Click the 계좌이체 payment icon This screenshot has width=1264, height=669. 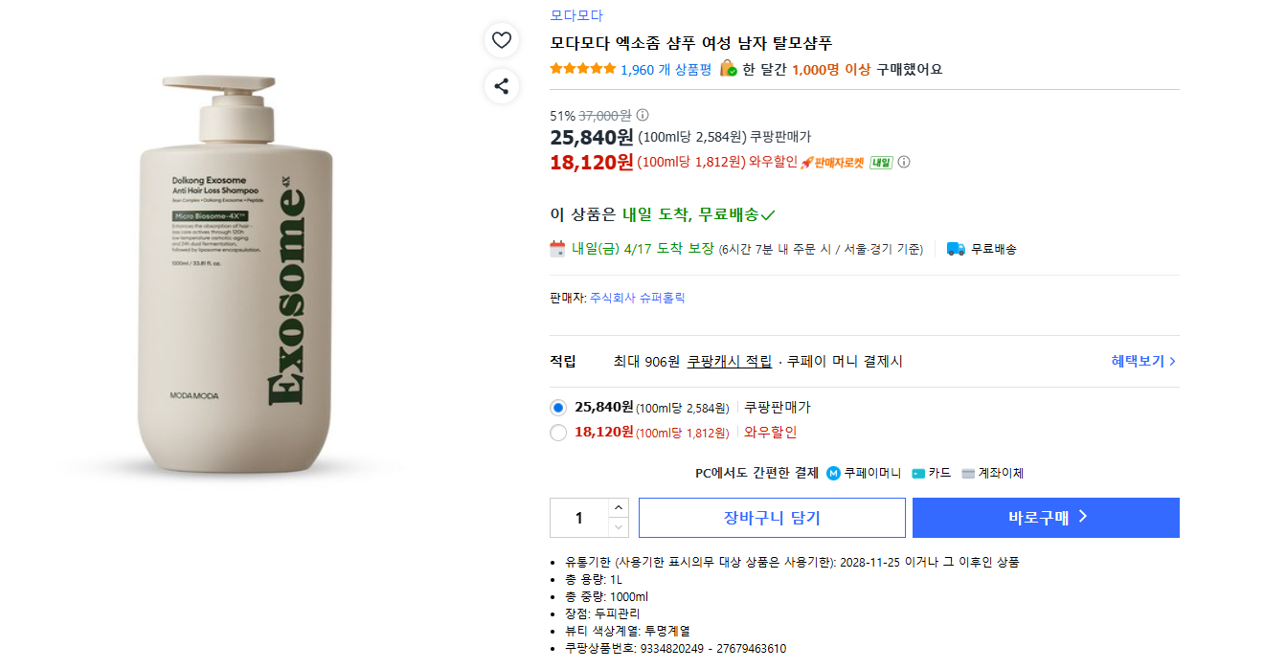[x=967, y=472]
